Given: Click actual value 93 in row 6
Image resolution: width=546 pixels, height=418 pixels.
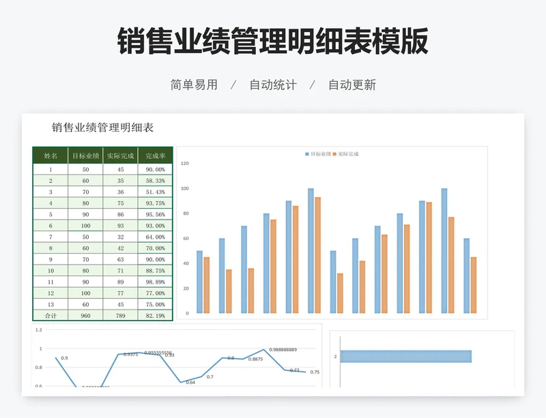Looking at the screenshot, I should pos(121,226).
